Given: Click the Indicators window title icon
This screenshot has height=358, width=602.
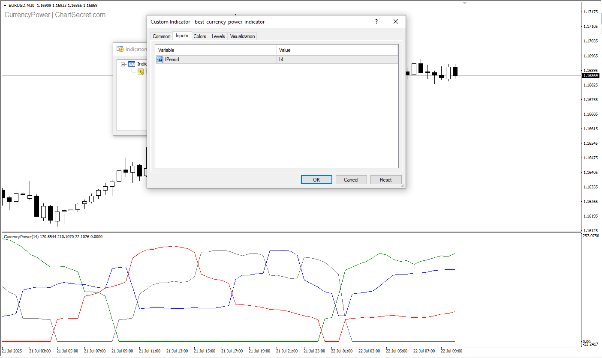Looking at the screenshot, I should (x=120, y=49).
